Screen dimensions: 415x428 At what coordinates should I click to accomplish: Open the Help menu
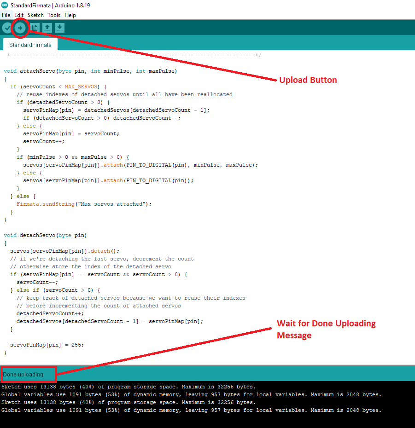coord(70,15)
